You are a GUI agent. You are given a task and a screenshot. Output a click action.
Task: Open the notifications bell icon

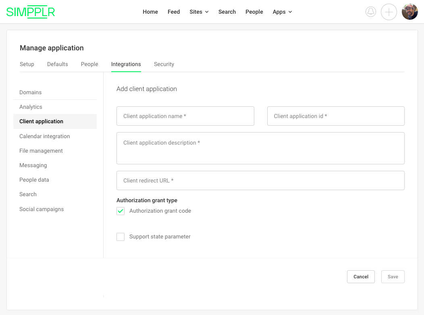(370, 12)
